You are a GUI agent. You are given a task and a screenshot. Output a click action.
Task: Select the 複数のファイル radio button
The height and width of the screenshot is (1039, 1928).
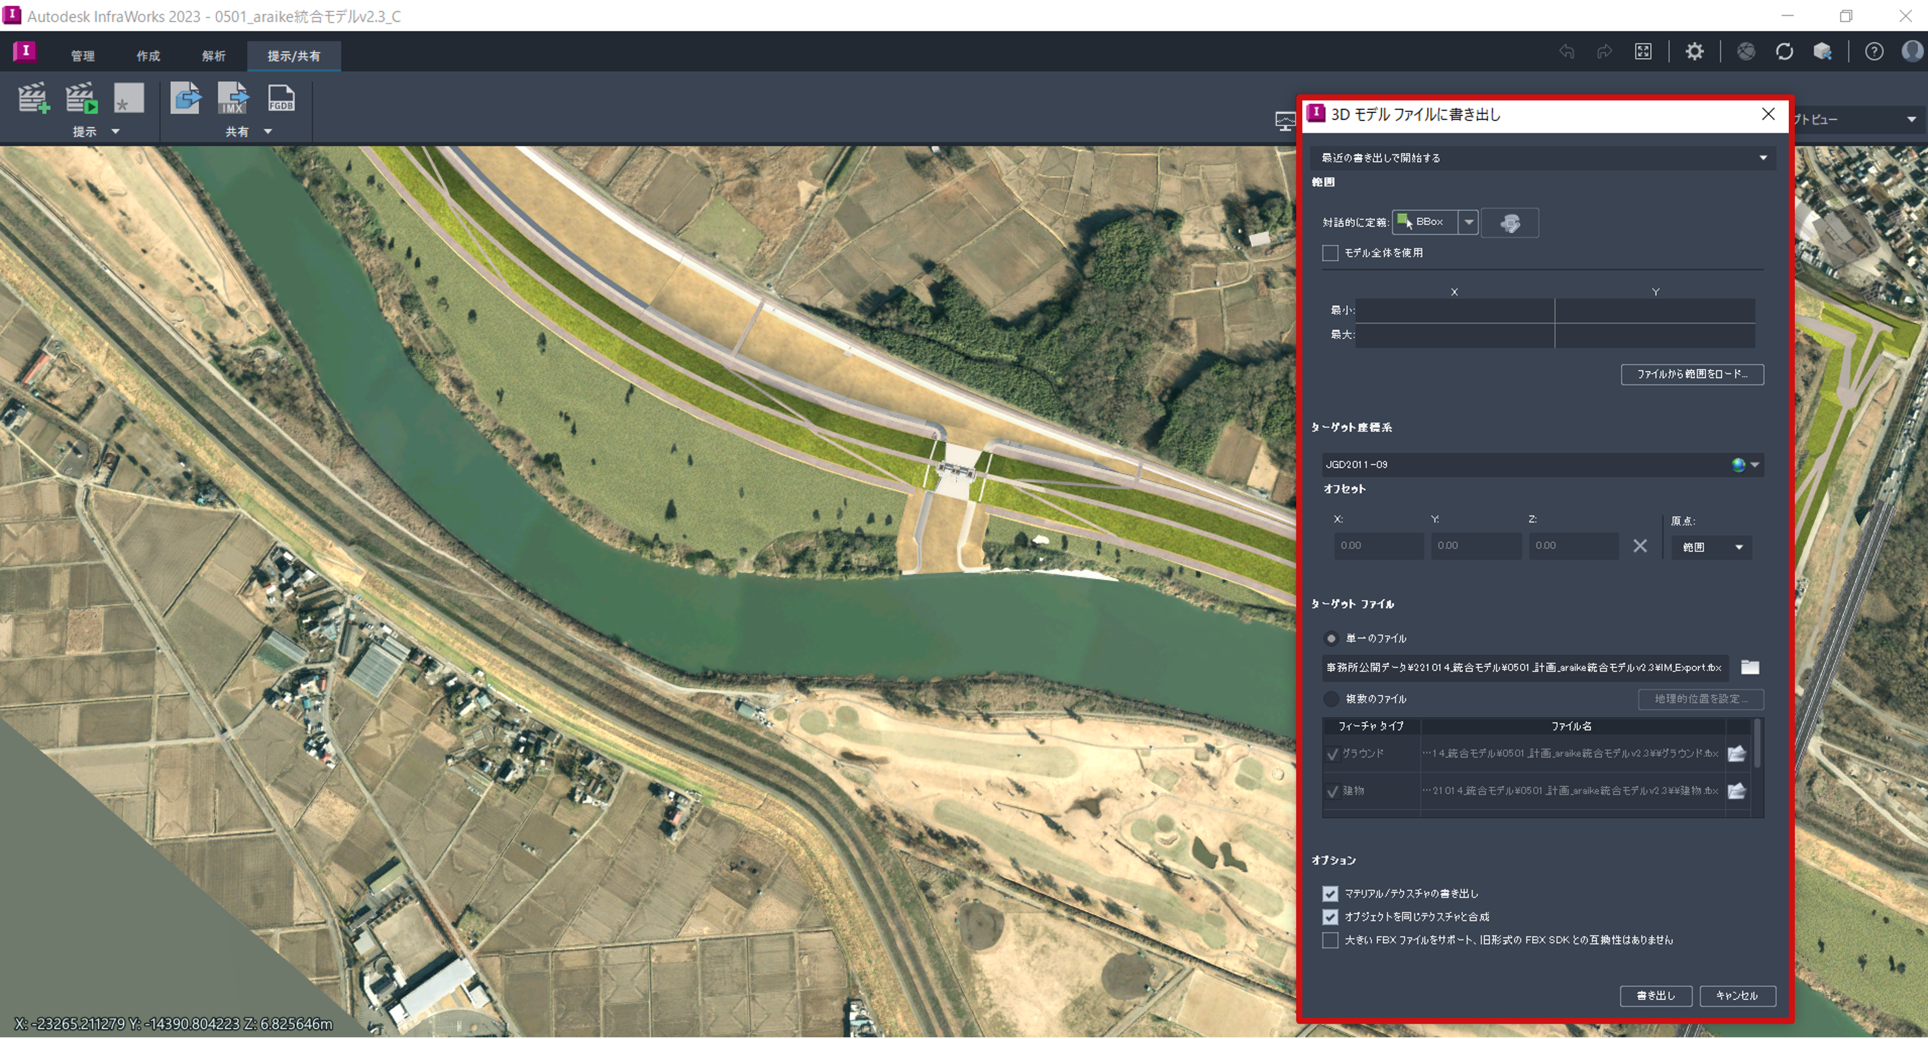pos(1331,699)
